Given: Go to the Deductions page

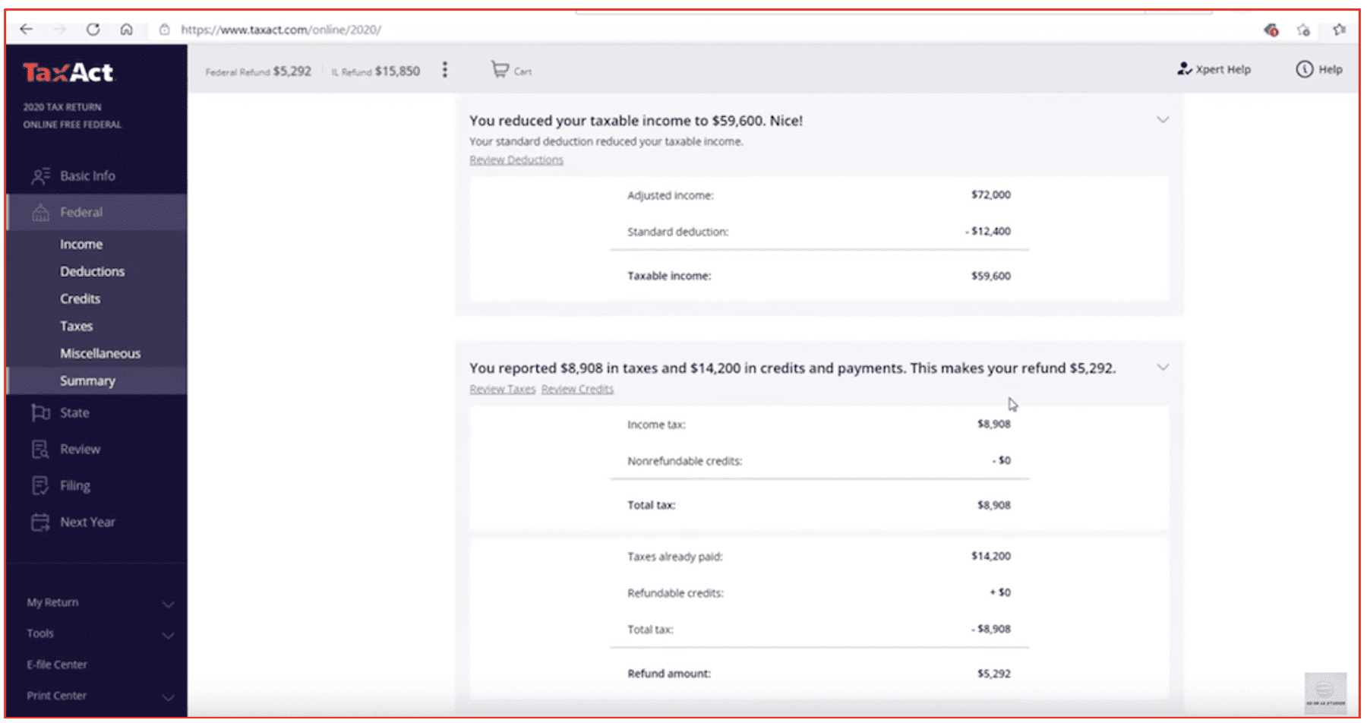Looking at the screenshot, I should [x=92, y=272].
